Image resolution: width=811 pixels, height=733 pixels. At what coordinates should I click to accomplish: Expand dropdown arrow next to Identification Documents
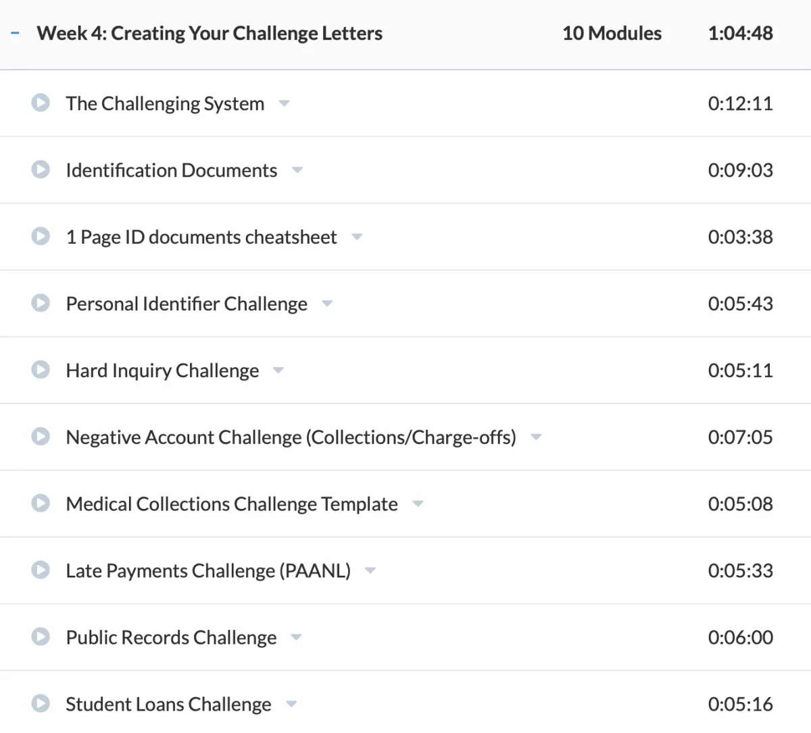[x=297, y=170]
